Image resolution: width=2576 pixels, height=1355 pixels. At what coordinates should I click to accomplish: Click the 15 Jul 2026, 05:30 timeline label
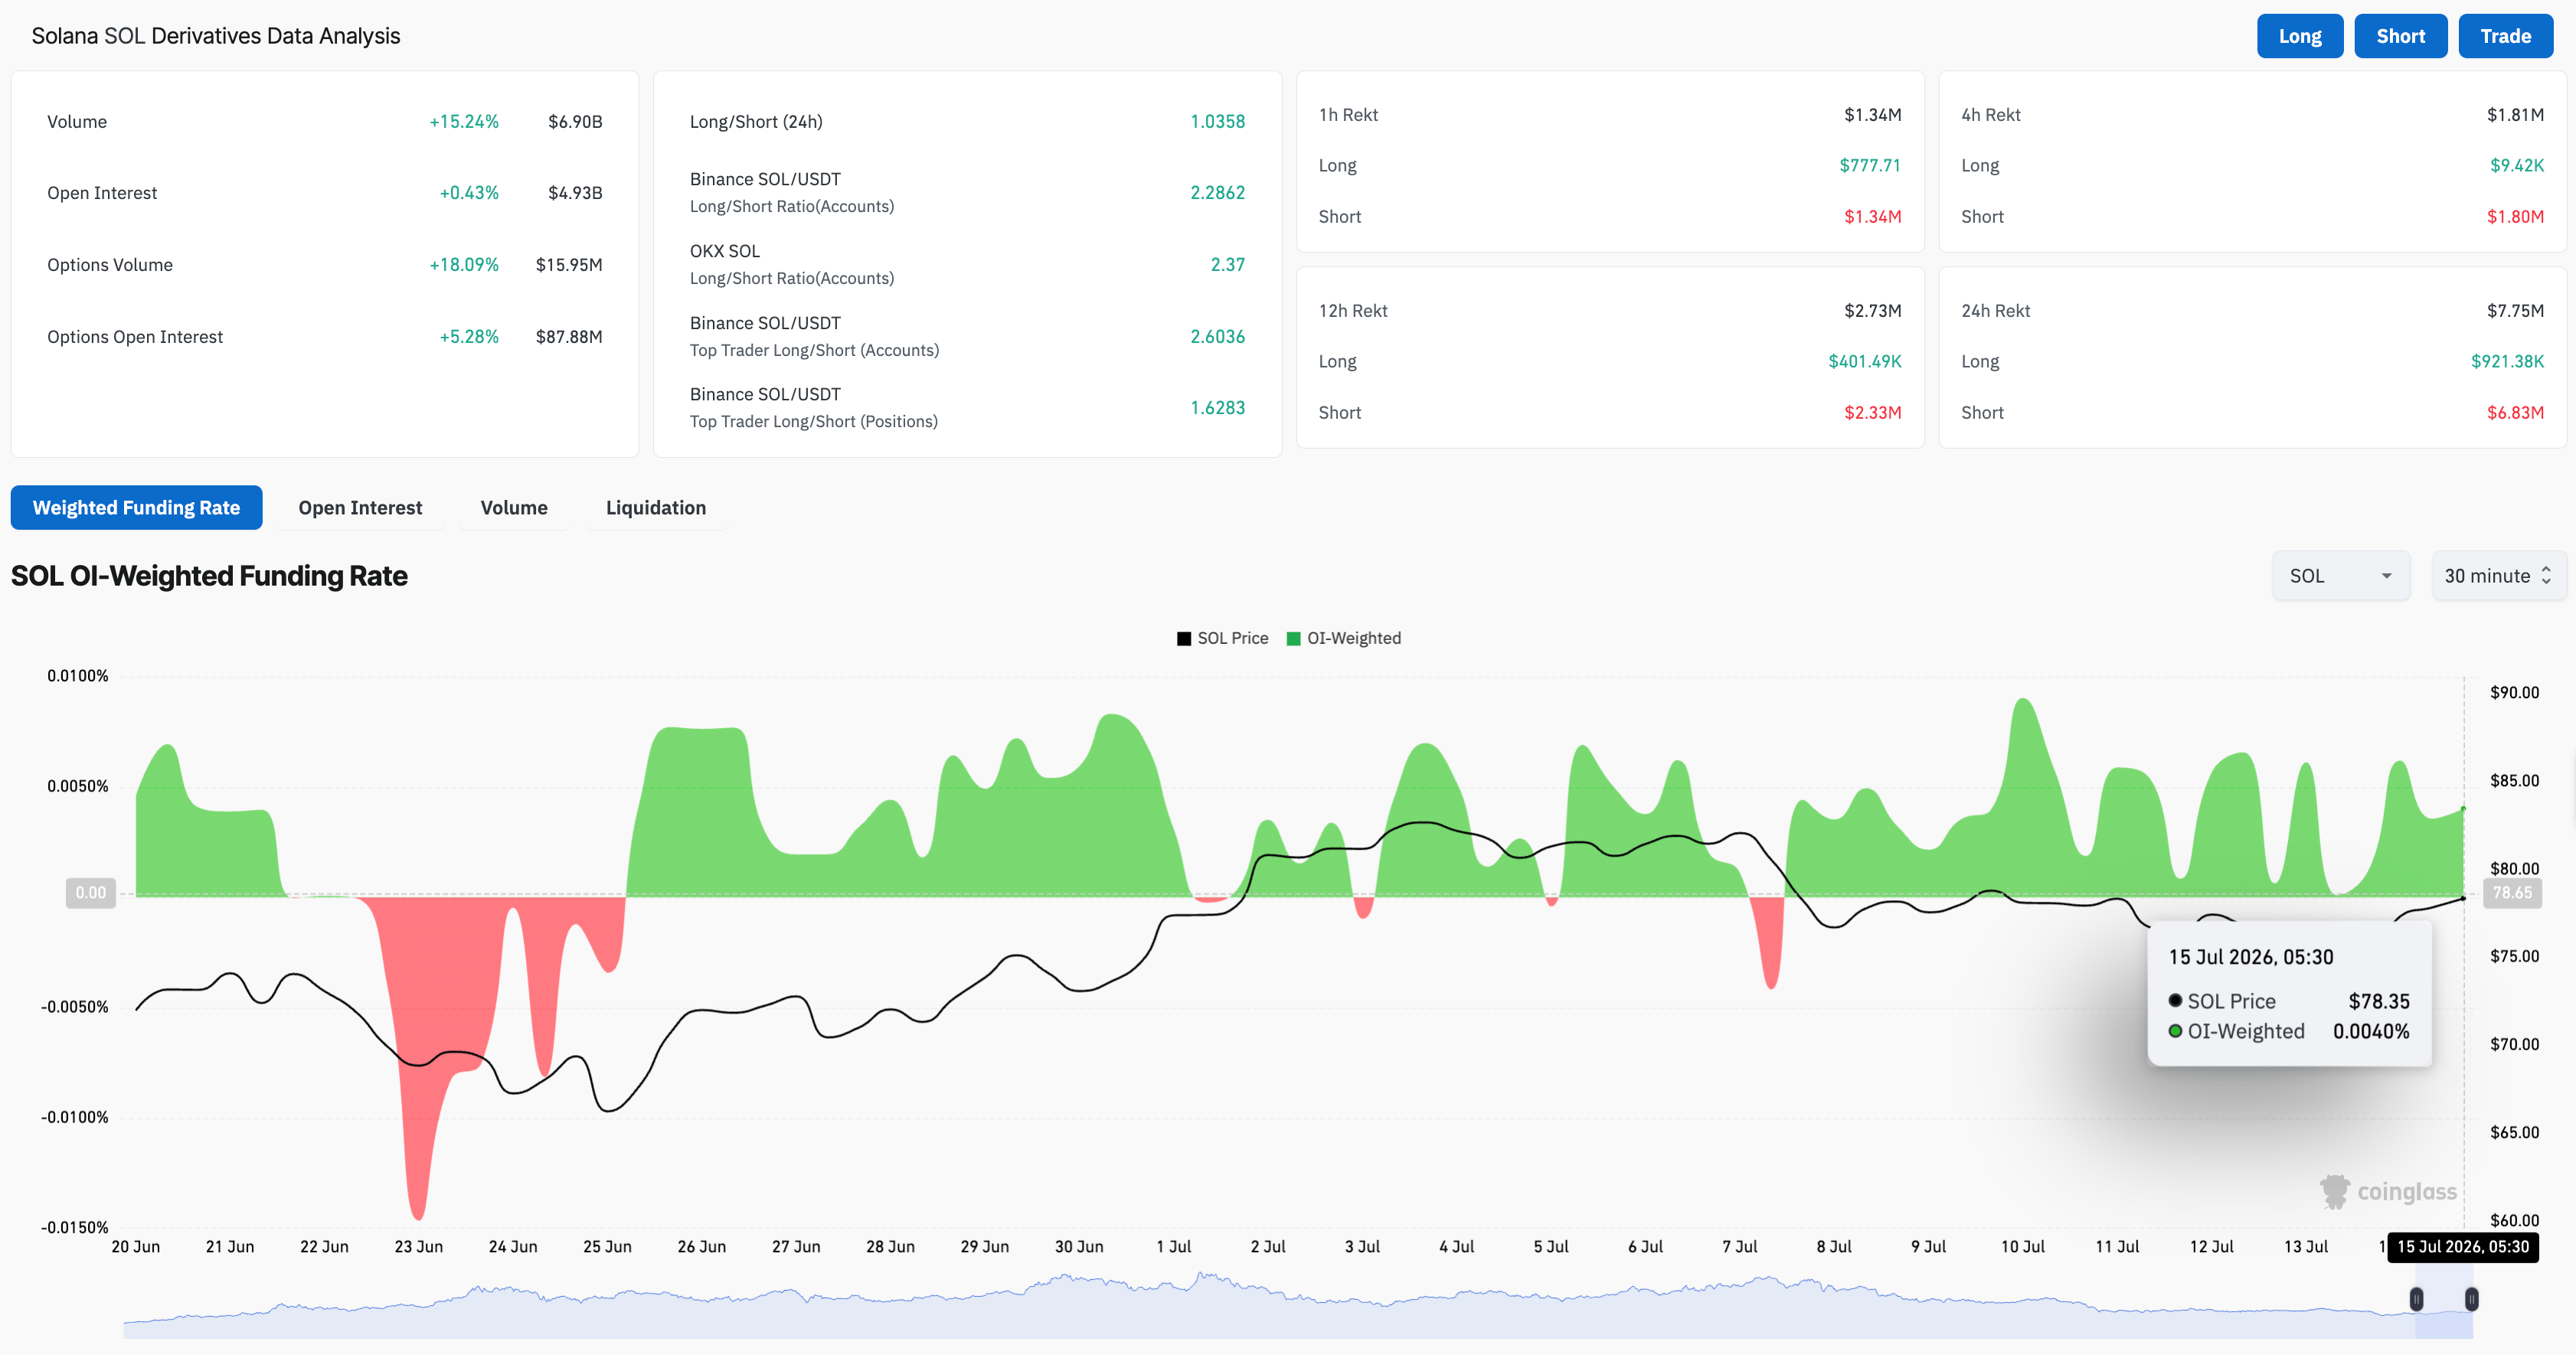pos(2462,1247)
